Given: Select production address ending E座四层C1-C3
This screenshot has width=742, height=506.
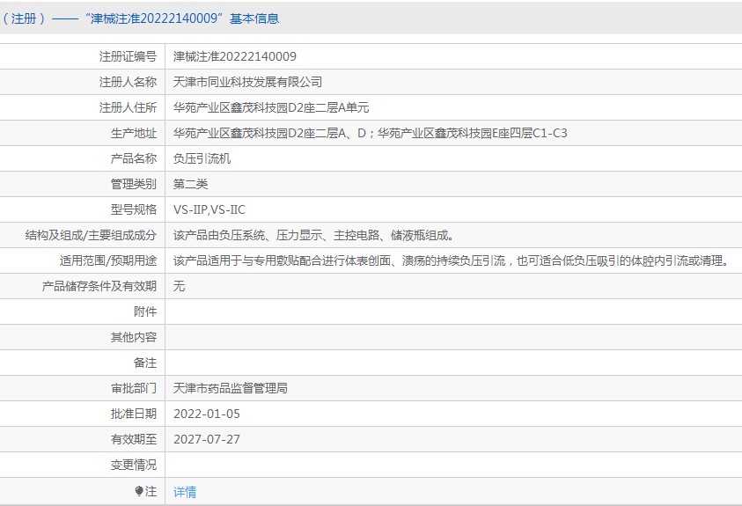Looking at the screenshot, I should tap(370, 134).
